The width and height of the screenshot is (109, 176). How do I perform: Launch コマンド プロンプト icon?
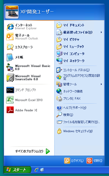pos(10,90)
